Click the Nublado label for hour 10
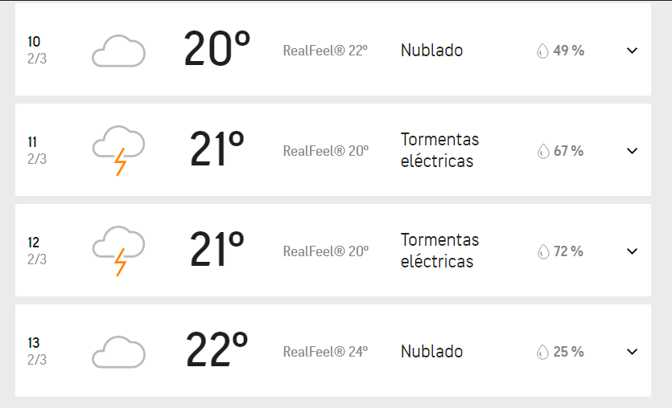 pyautogui.click(x=431, y=51)
